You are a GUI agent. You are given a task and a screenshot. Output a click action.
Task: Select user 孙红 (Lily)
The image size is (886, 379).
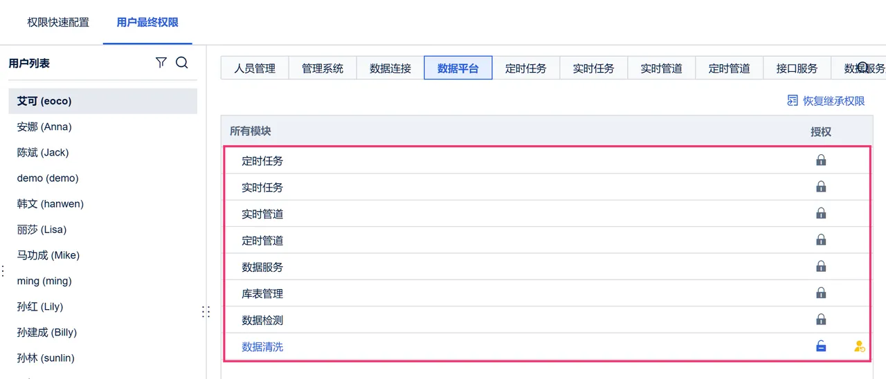coord(103,306)
